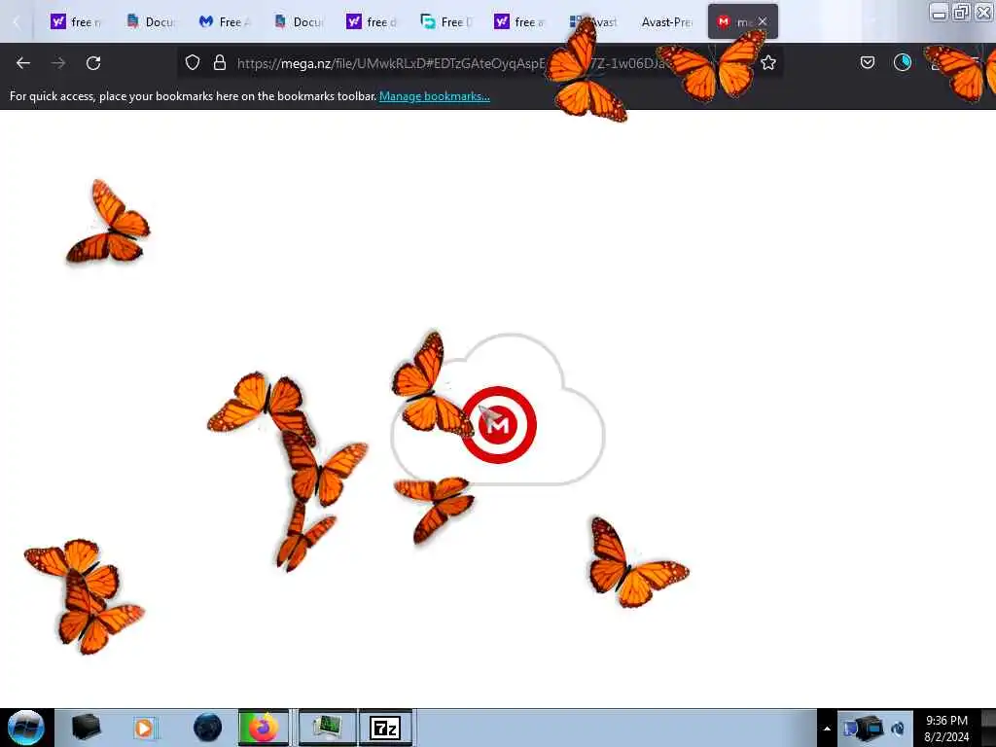Viewport: 996px width, 747px height.
Task: Open the 7z taskbar button
Action: point(385,728)
